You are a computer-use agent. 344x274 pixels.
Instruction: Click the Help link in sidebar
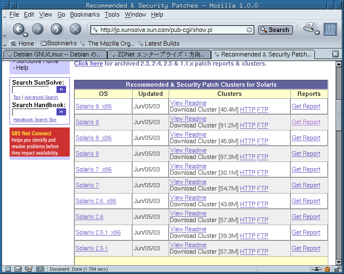(22, 68)
